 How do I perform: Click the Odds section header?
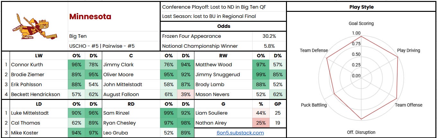[x=223, y=26]
